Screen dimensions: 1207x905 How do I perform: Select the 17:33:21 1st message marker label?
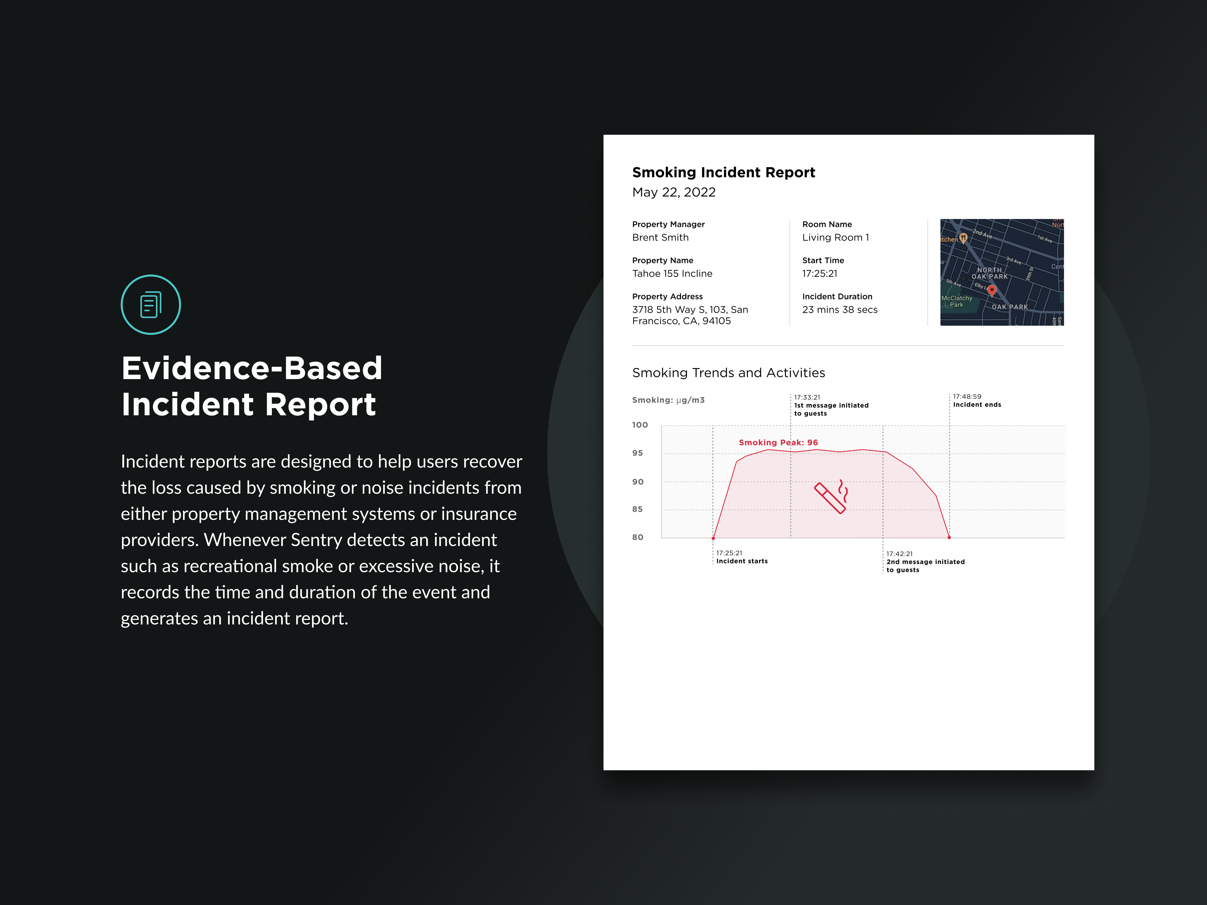coord(831,405)
